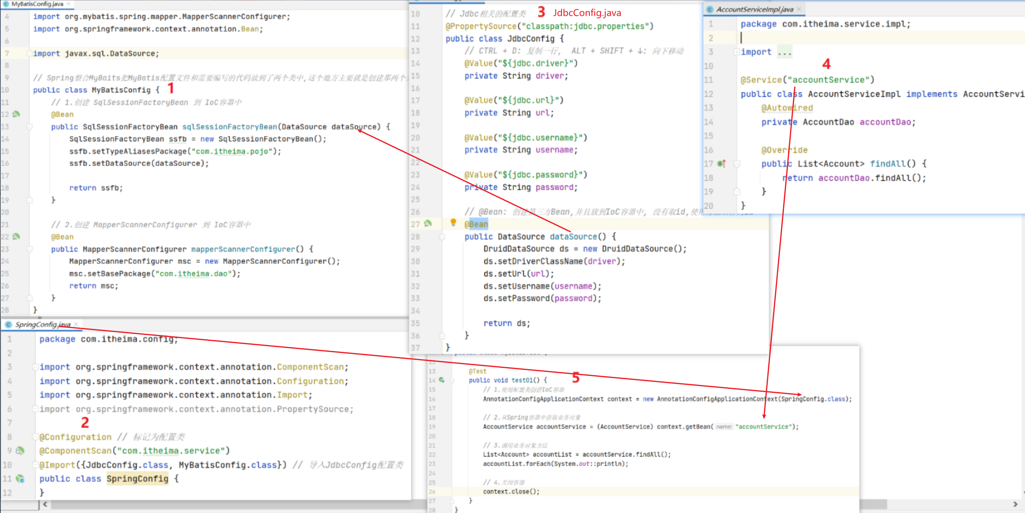Click Spring config class gutter icon on line 11

20,479
